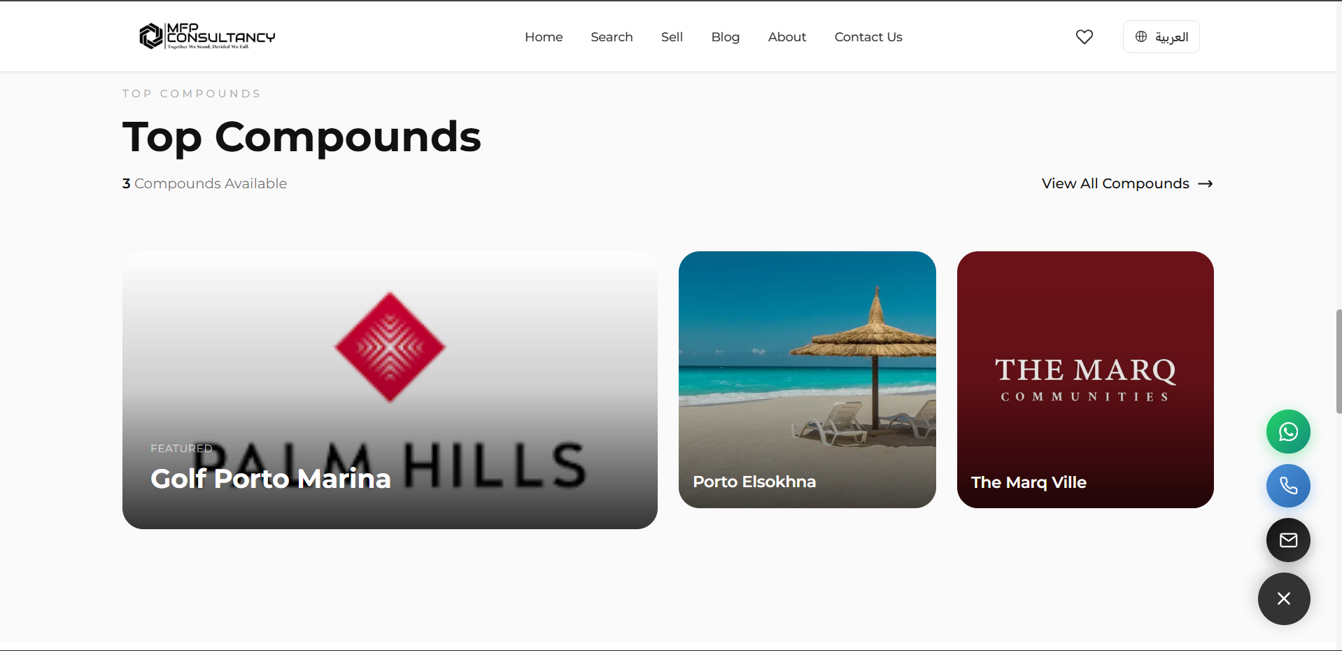Go to the Home menu item
The image size is (1342, 651).
pos(544,37)
